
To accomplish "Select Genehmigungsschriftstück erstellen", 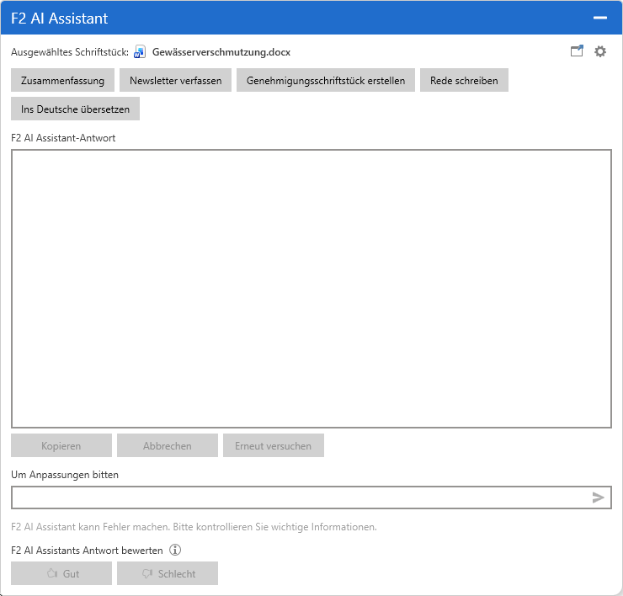I will (x=326, y=80).
